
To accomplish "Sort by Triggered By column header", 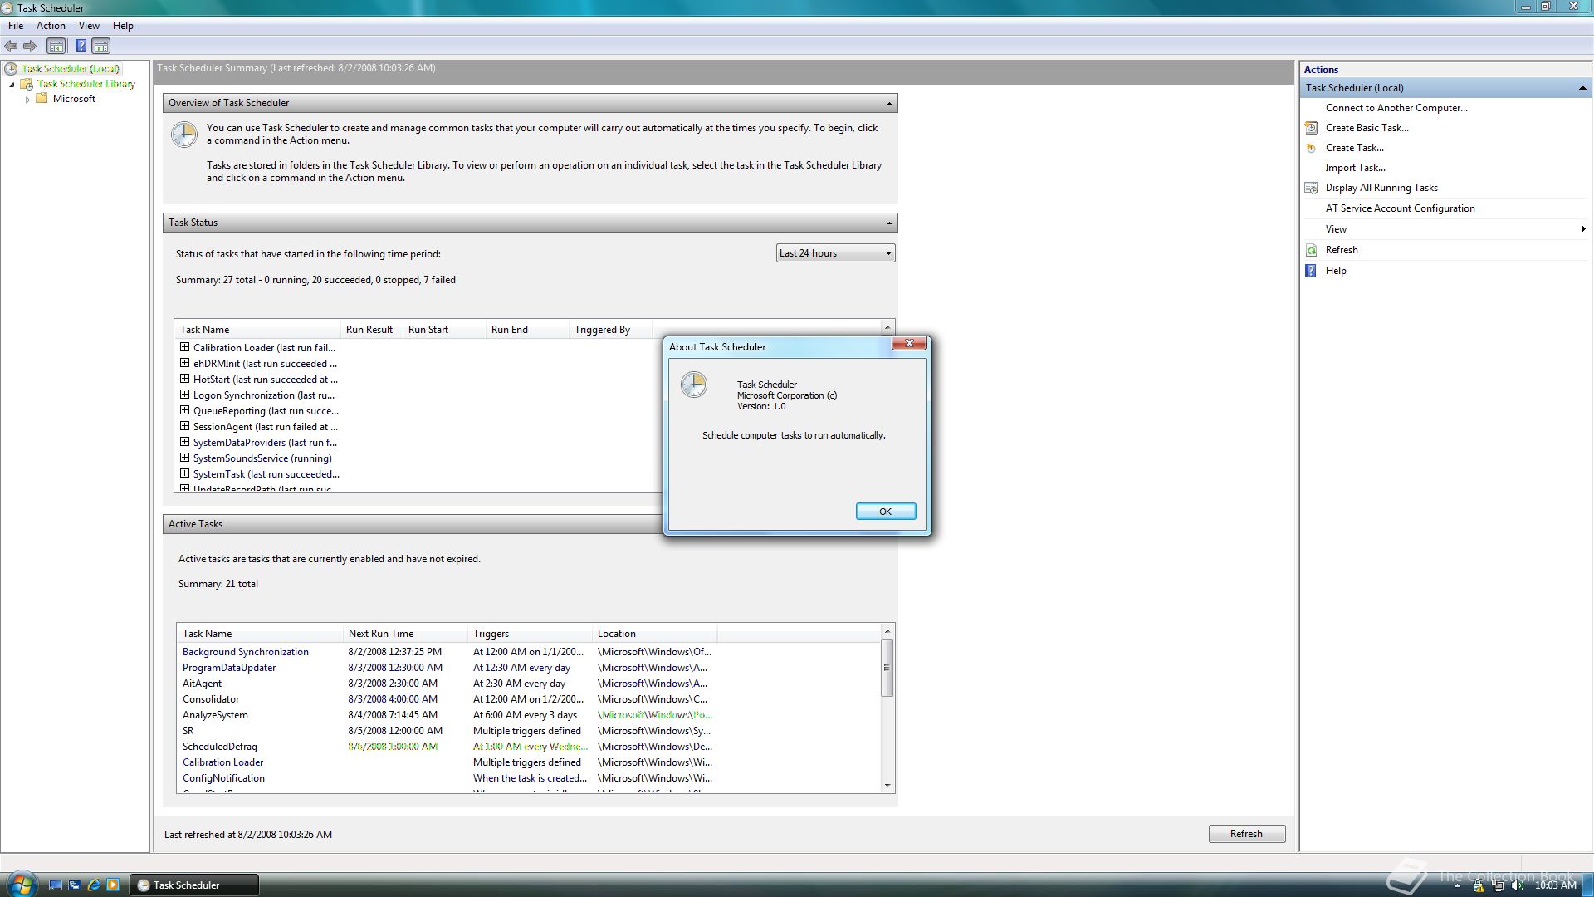I will pyautogui.click(x=610, y=330).
